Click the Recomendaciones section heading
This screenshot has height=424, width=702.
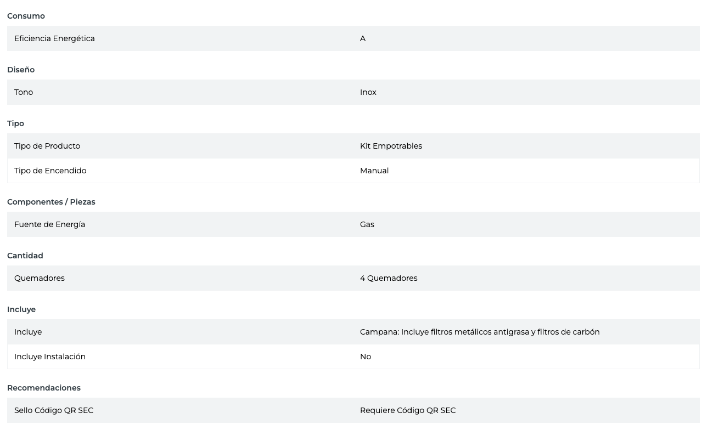click(x=44, y=388)
